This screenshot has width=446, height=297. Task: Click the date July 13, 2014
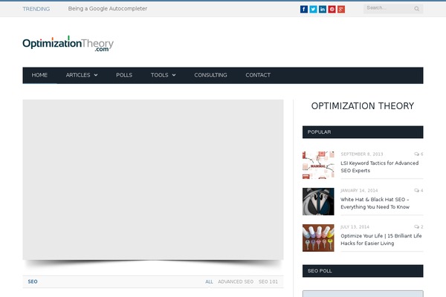pyautogui.click(x=355, y=226)
